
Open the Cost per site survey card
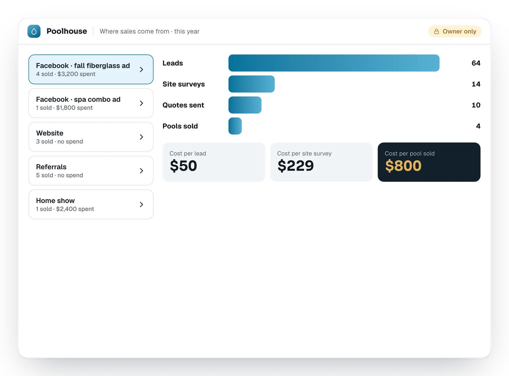pos(321,162)
